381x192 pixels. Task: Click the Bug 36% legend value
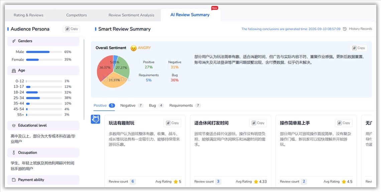pyautogui.click(x=174, y=80)
